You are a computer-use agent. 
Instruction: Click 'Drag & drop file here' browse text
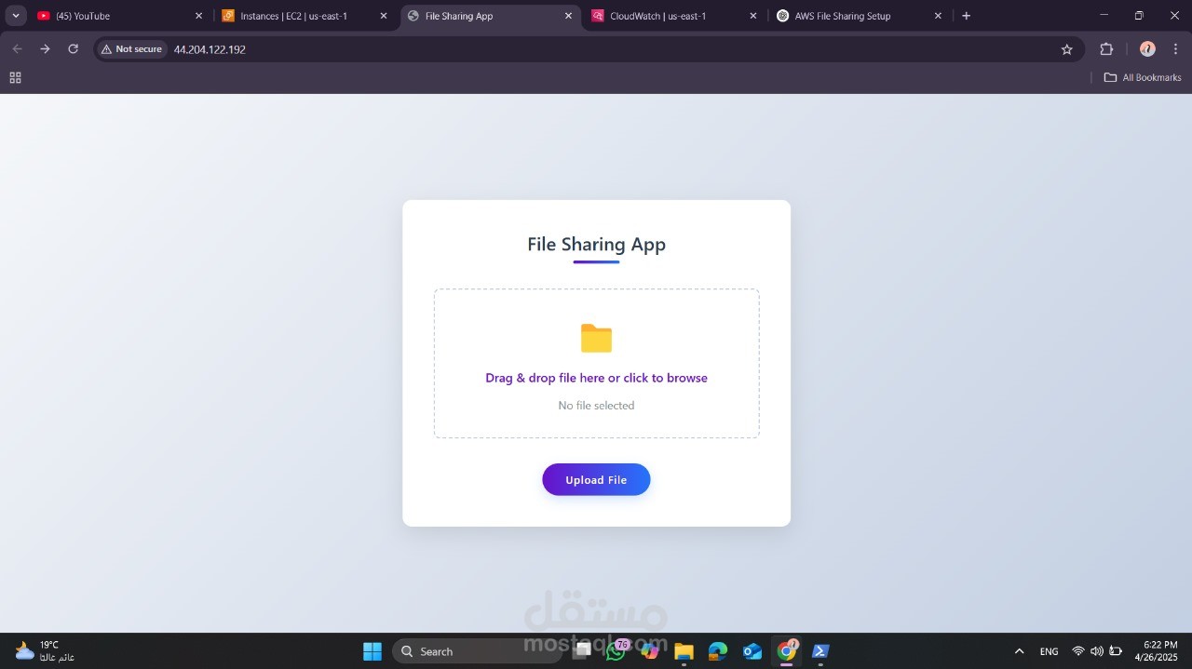click(x=596, y=378)
